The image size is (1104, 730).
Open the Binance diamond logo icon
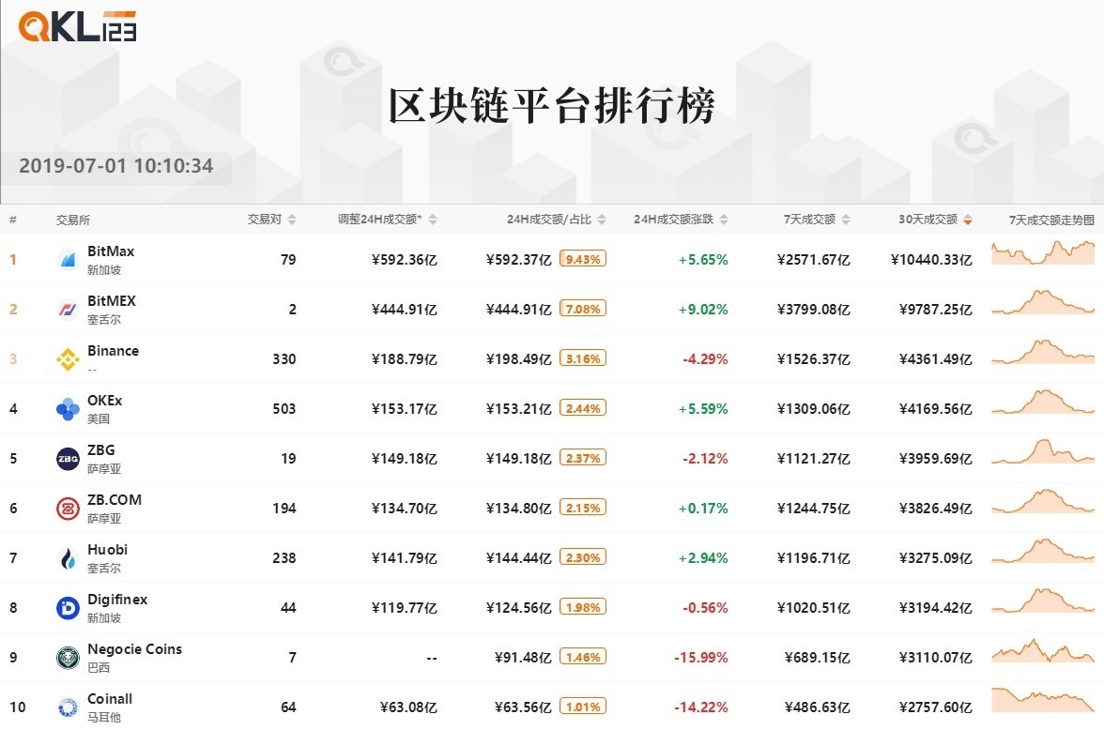click(x=68, y=359)
